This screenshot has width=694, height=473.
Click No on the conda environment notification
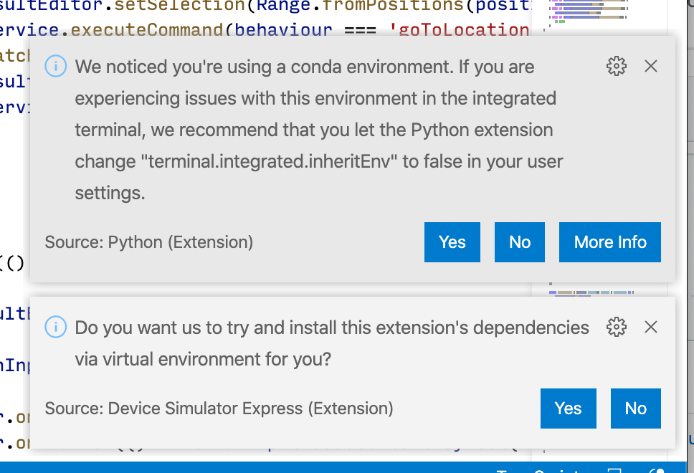pos(519,242)
